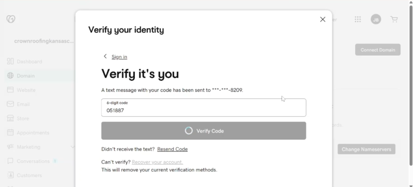Expand the Marketing menu chevron
Screen dimensions: 413x187
pos(73,147)
